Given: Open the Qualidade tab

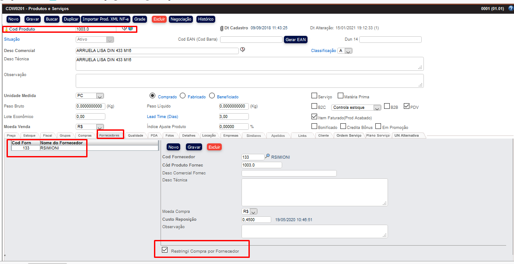Looking at the screenshot, I should pos(136,135).
